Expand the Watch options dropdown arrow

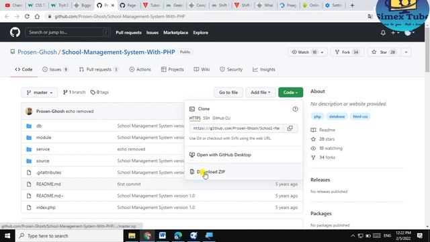(x=322, y=52)
